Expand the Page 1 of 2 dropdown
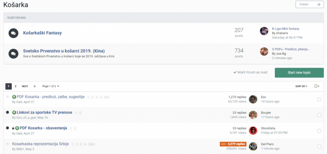 coord(51,86)
